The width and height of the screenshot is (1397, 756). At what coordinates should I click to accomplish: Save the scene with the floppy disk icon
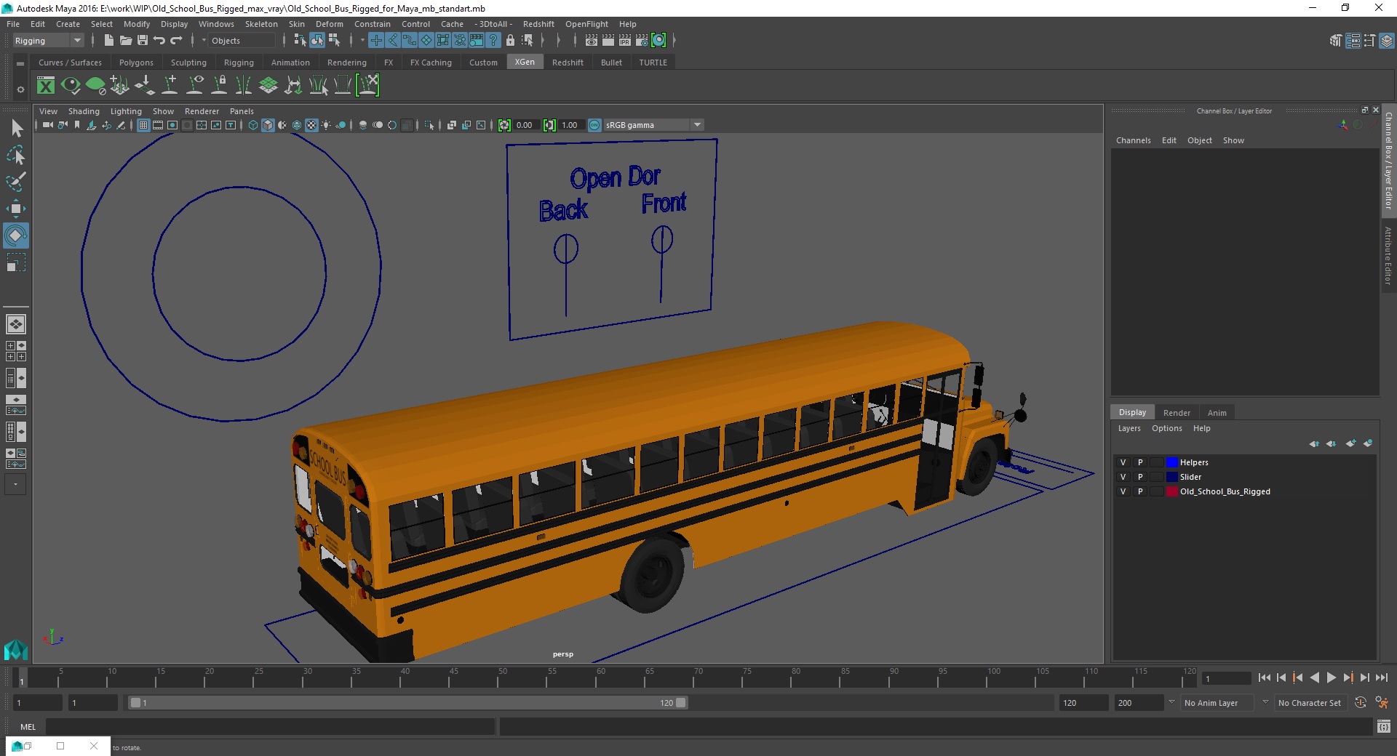(143, 41)
